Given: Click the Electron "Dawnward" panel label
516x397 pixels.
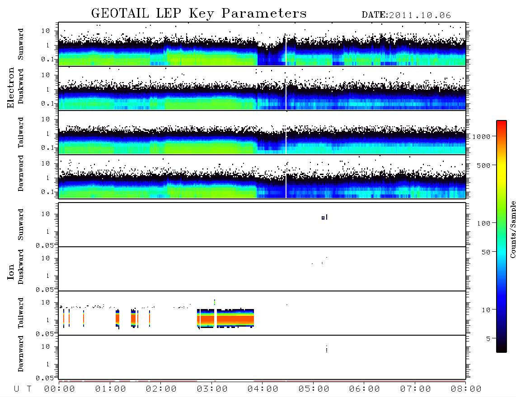Looking at the screenshot, I should (x=21, y=173).
